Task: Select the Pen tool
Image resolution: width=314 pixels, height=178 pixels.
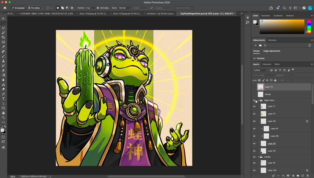Action: tap(3, 94)
